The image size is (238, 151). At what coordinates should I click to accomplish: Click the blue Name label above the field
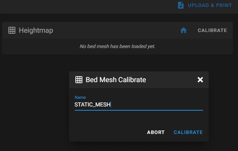tap(80, 97)
